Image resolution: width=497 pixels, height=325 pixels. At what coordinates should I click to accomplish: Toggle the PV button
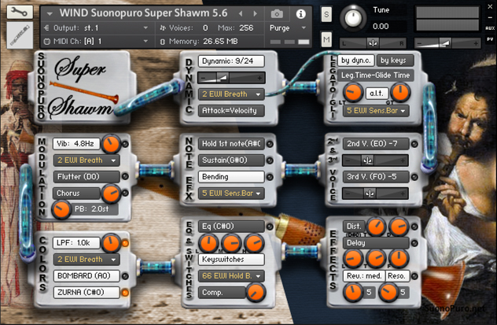490,39
